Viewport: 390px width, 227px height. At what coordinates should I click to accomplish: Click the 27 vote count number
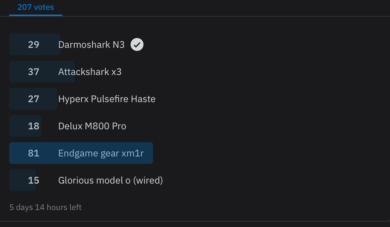[x=34, y=99]
